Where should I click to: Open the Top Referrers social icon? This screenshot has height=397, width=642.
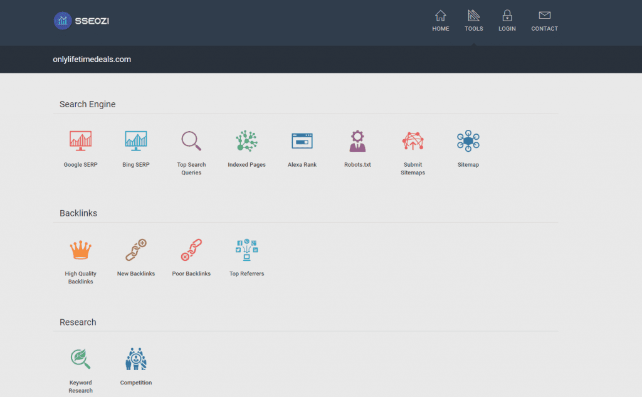[x=246, y=250]
